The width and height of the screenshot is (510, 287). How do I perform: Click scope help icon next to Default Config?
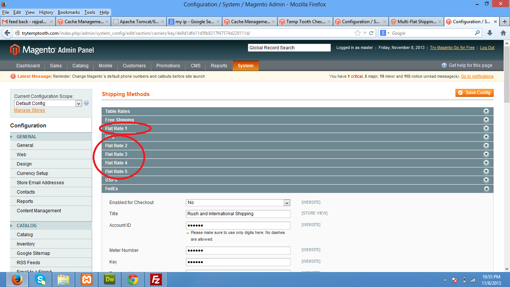click(x=86, y=103)
